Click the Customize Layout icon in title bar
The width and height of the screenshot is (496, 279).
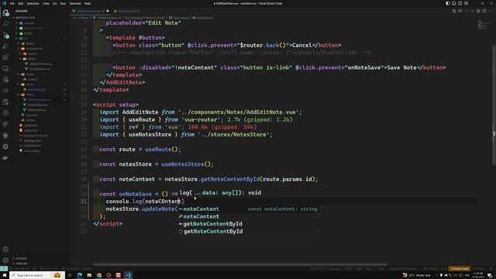point(467,3)
